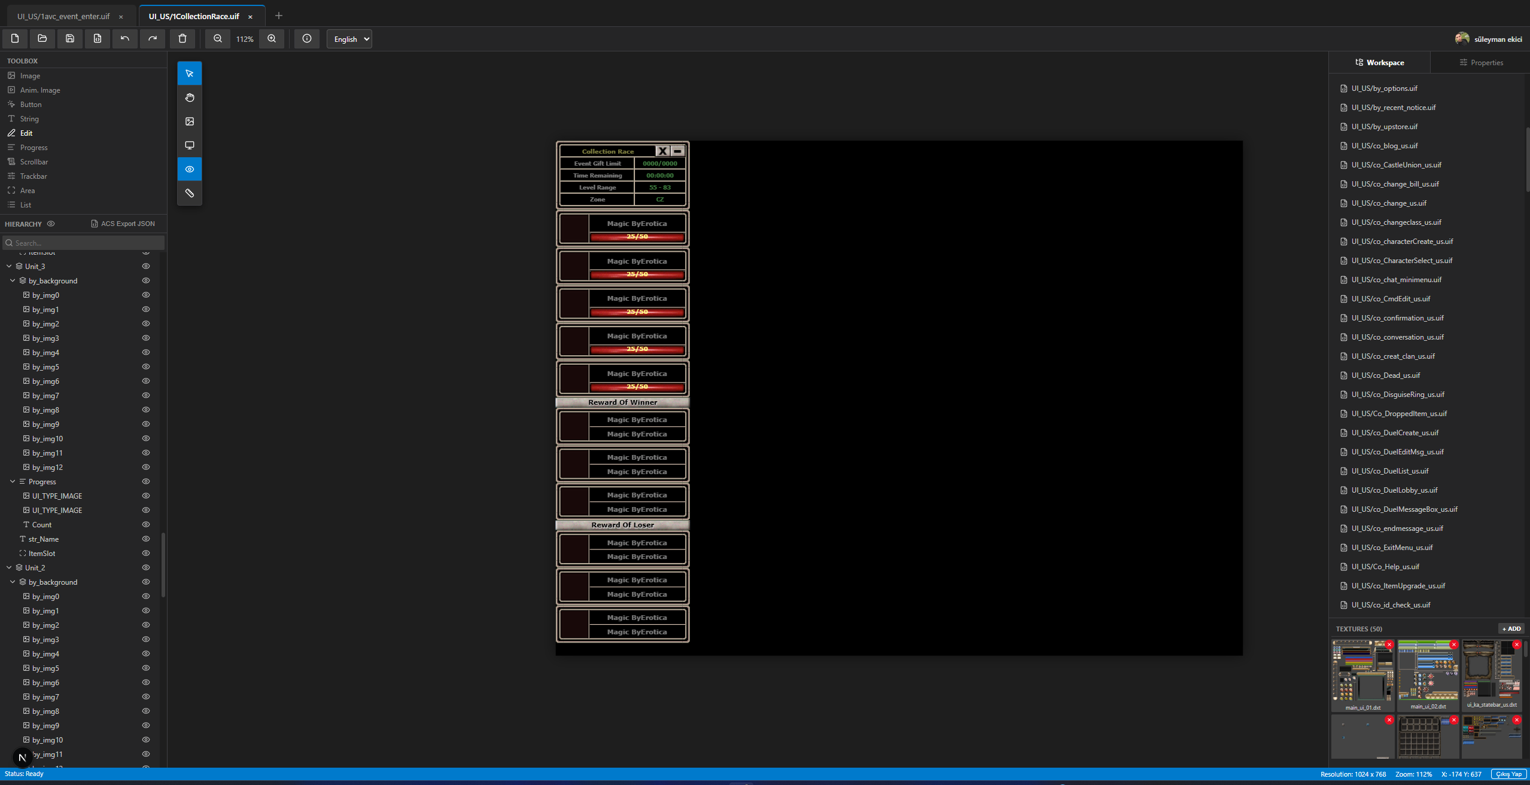This screenshot has width=1530, height=785.
Task: Click the open folder icon
Action: pyautogui.click(x=42, y=39)
